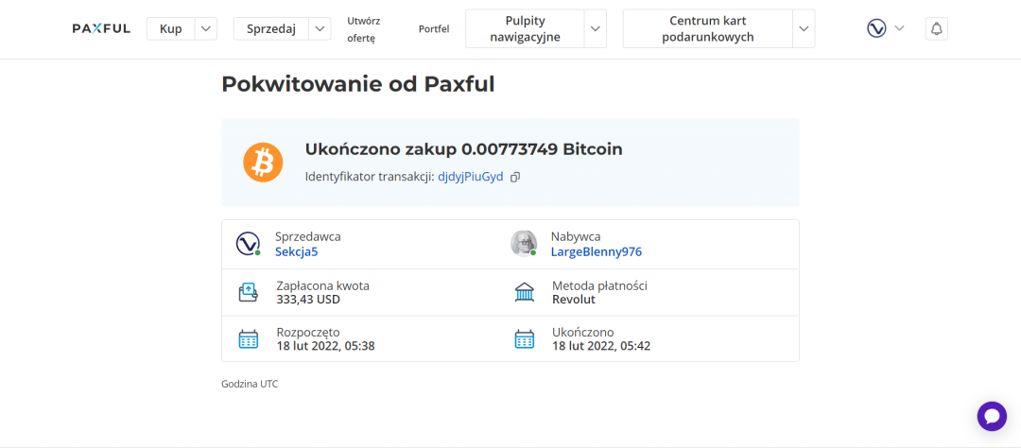
Task: Open the Portfel page
Action: pyautogui.click(x=434, y=28)
